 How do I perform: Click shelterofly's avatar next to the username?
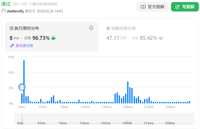(x=4, y=11)
